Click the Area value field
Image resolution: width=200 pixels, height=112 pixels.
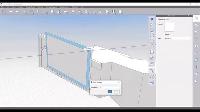177,38
